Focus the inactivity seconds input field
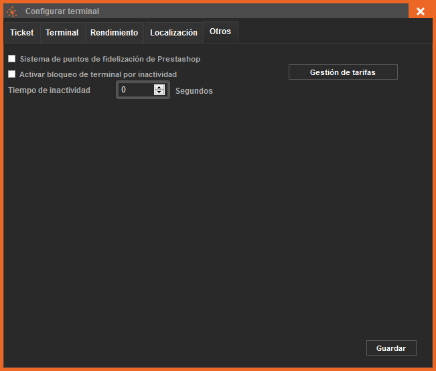This screenshot has height=371, width=436. tap(136, 90)
